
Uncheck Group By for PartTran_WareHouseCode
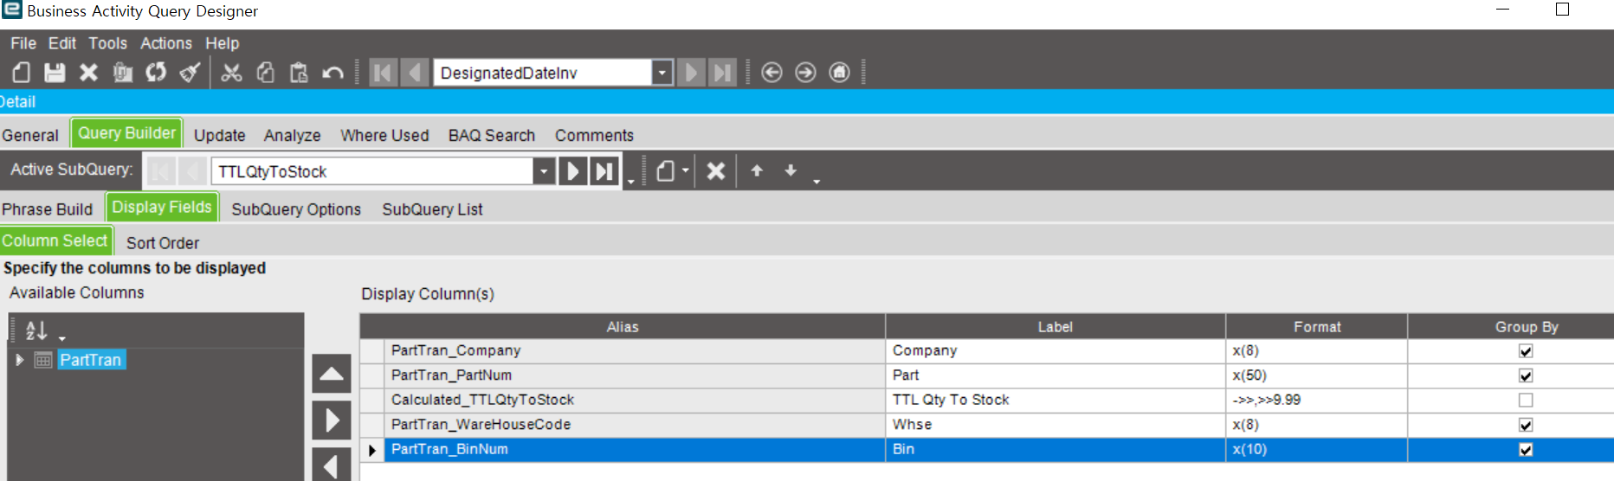[1526, 425]
